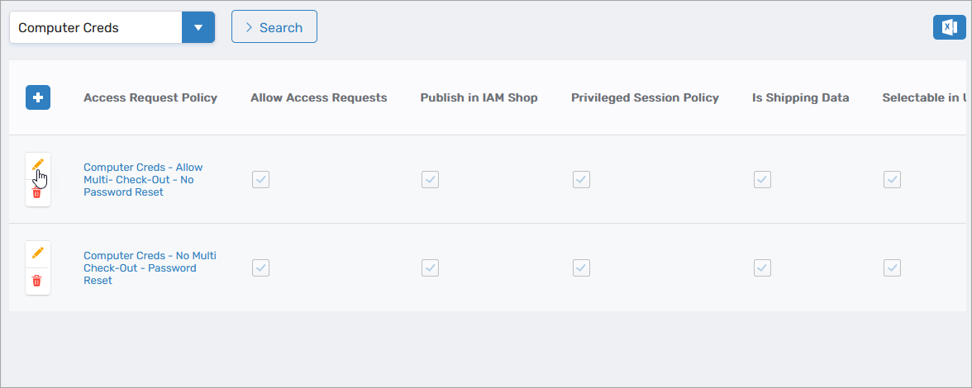Toggle Is Shipping Data in first row

coord(762,179)
